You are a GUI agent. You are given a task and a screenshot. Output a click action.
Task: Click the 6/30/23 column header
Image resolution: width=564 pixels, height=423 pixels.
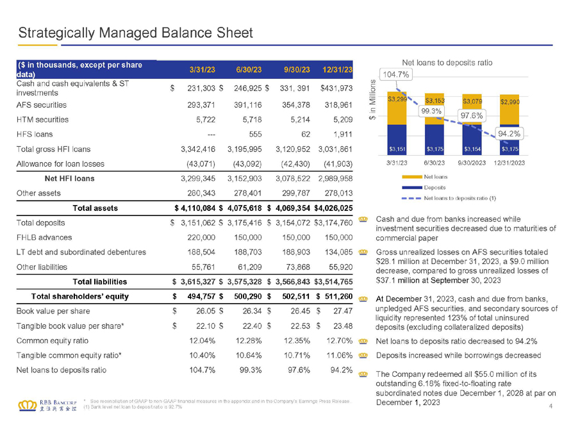click(x=249, y=70)
